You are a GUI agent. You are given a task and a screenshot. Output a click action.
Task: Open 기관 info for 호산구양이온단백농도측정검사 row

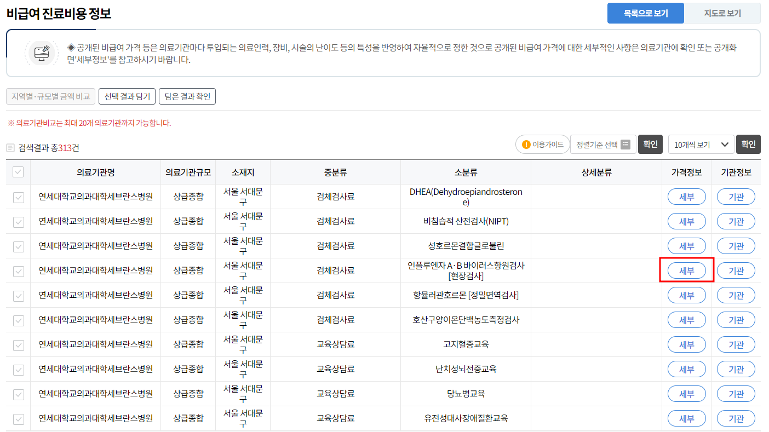pos(736,320)
